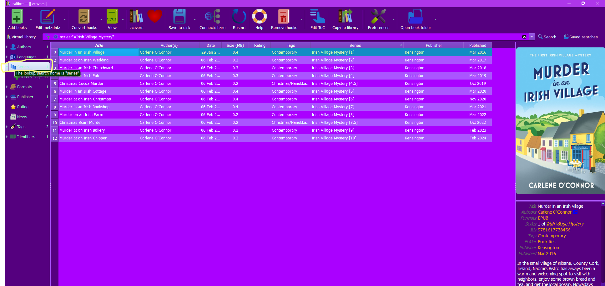Click the Publisher category icon
This screenshot has width=605, height=286.
(13, 97)
